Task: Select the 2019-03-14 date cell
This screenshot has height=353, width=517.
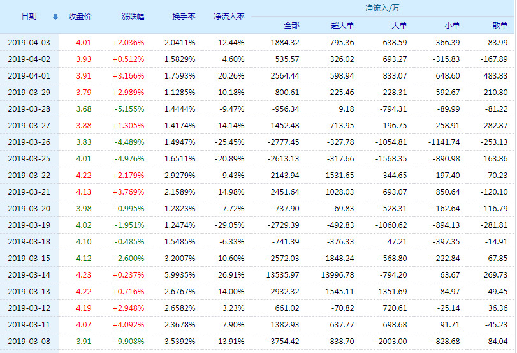Action: 29,275
